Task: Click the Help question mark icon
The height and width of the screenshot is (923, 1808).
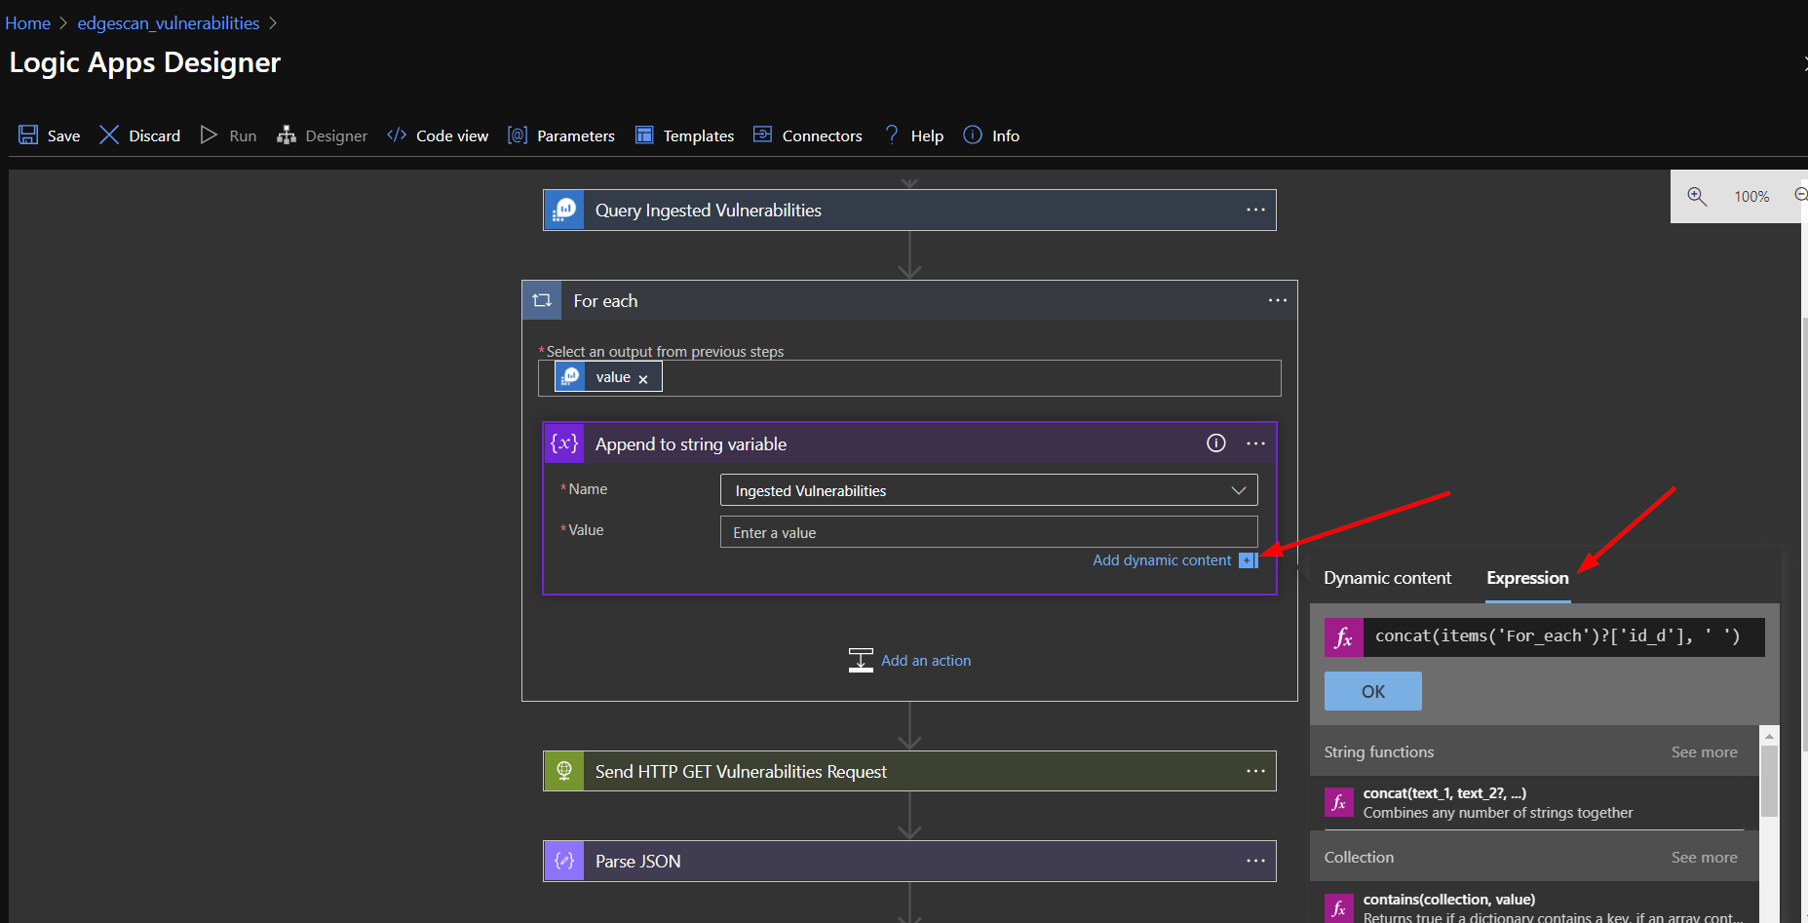Action: click(x=892, y=135)
